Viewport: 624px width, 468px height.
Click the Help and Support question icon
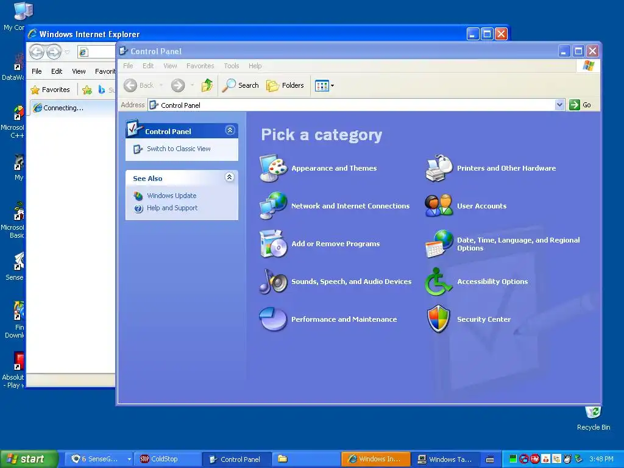[x=138, y=208]
